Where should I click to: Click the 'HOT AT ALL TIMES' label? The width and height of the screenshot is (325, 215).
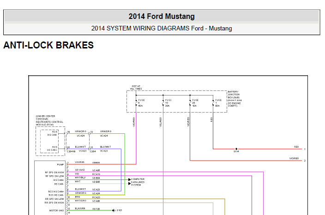pyautogui.click(x=136, y=87)
